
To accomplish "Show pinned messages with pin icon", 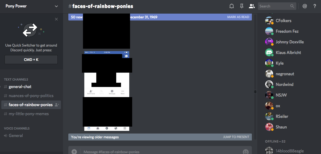I will tap(241, 6).
